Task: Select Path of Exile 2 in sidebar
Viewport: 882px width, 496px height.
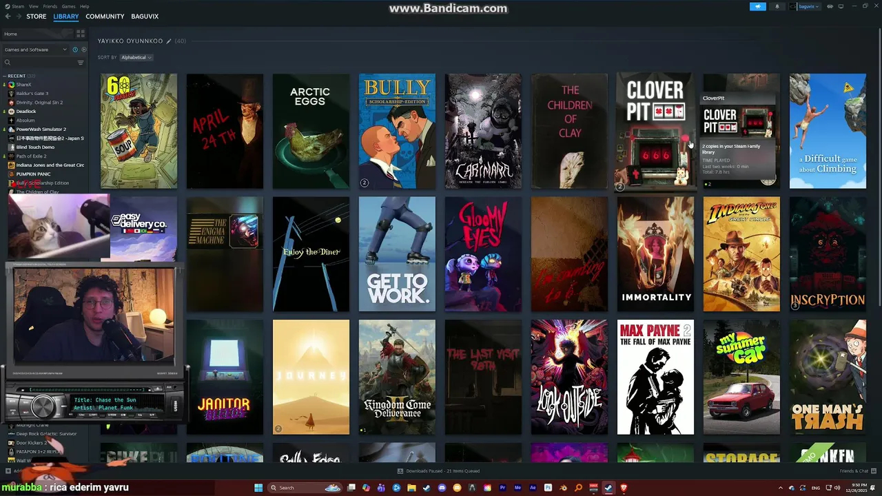Action: click(31, 156)
